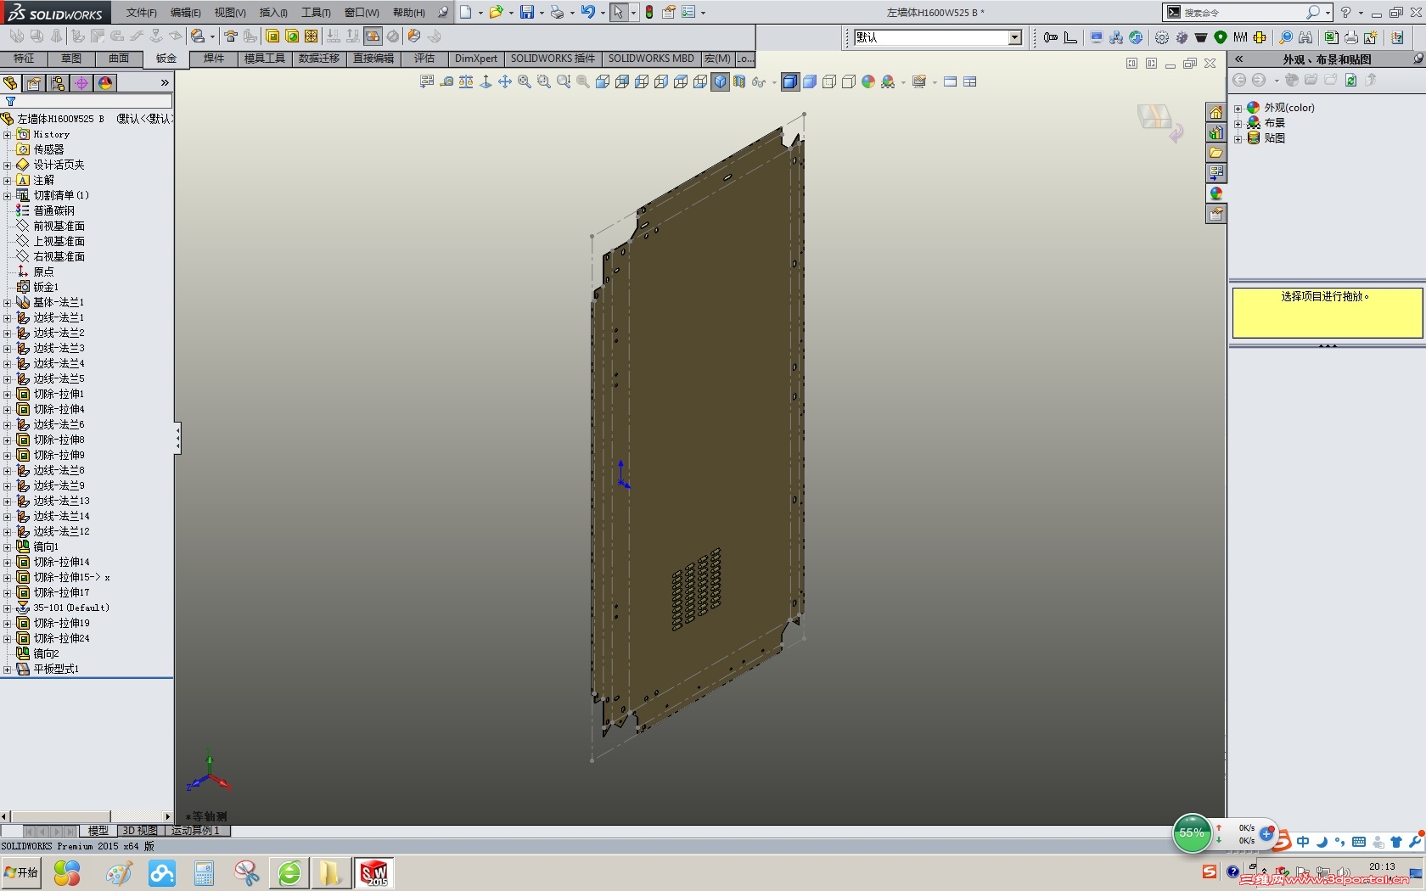
Task: Switch to the Front standard view cube
Action: 603,81
